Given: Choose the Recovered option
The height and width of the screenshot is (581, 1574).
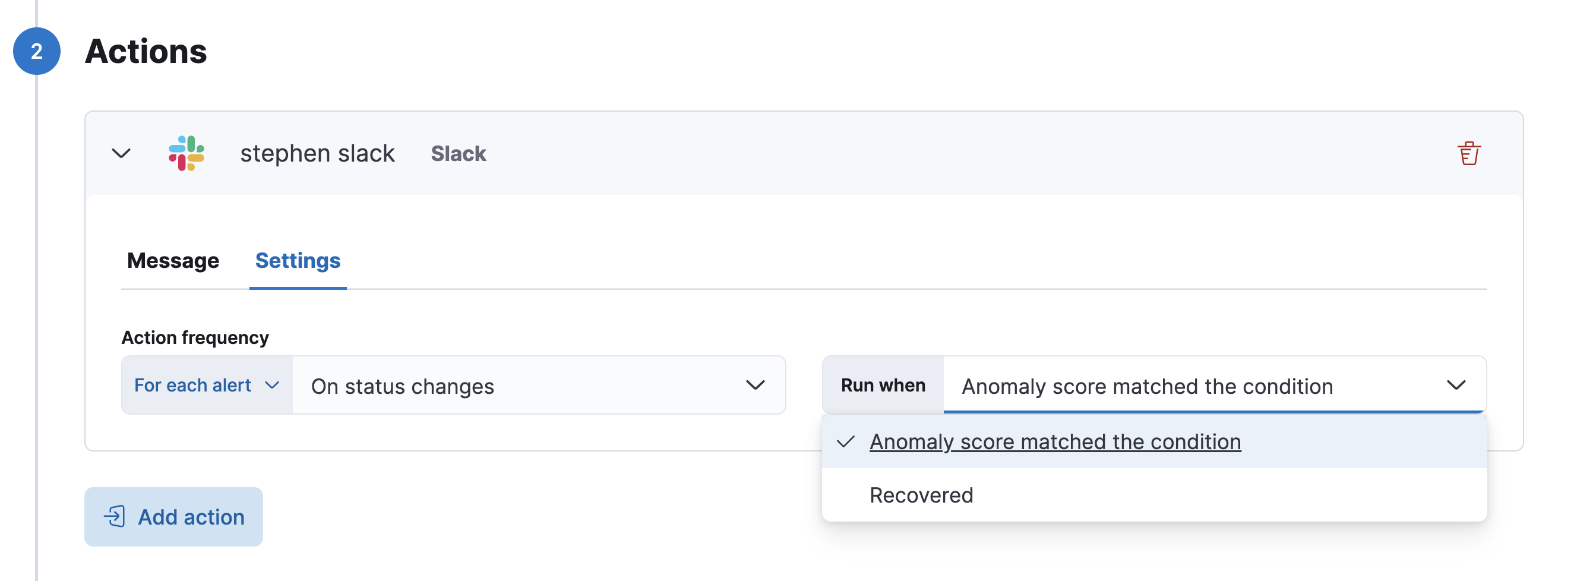Looking at the screenshot, I should (921, 495).
